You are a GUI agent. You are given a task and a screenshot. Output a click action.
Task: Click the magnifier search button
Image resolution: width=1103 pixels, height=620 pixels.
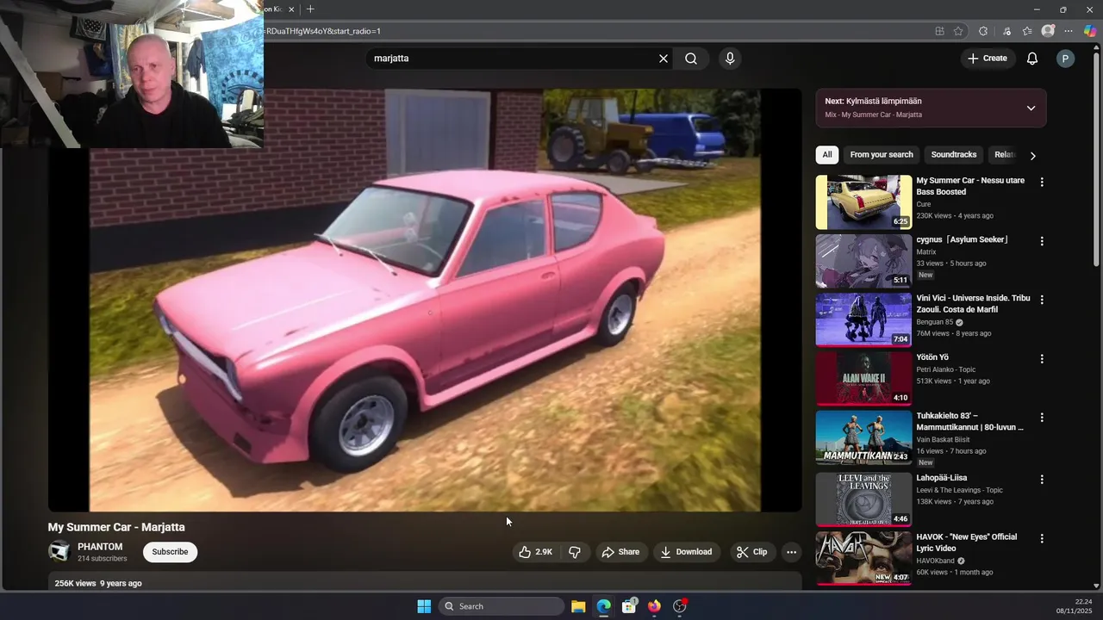(691, 59)
